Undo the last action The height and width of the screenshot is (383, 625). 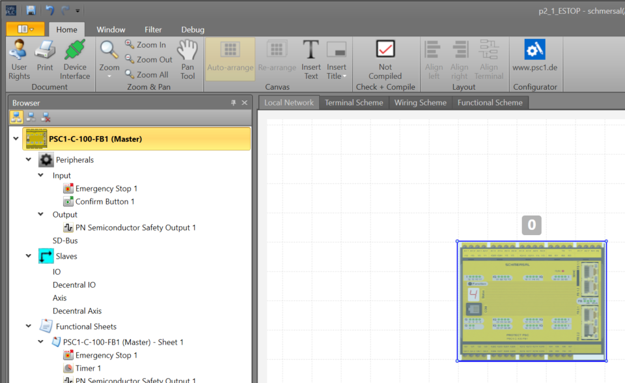point(49,10)
